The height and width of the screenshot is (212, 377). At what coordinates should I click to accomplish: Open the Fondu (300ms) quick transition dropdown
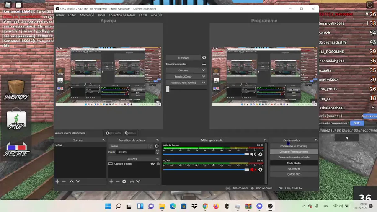tap(186, 76)
